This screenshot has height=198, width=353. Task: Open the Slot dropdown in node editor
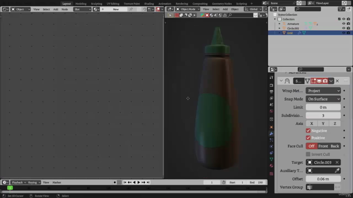coord(82,9)
